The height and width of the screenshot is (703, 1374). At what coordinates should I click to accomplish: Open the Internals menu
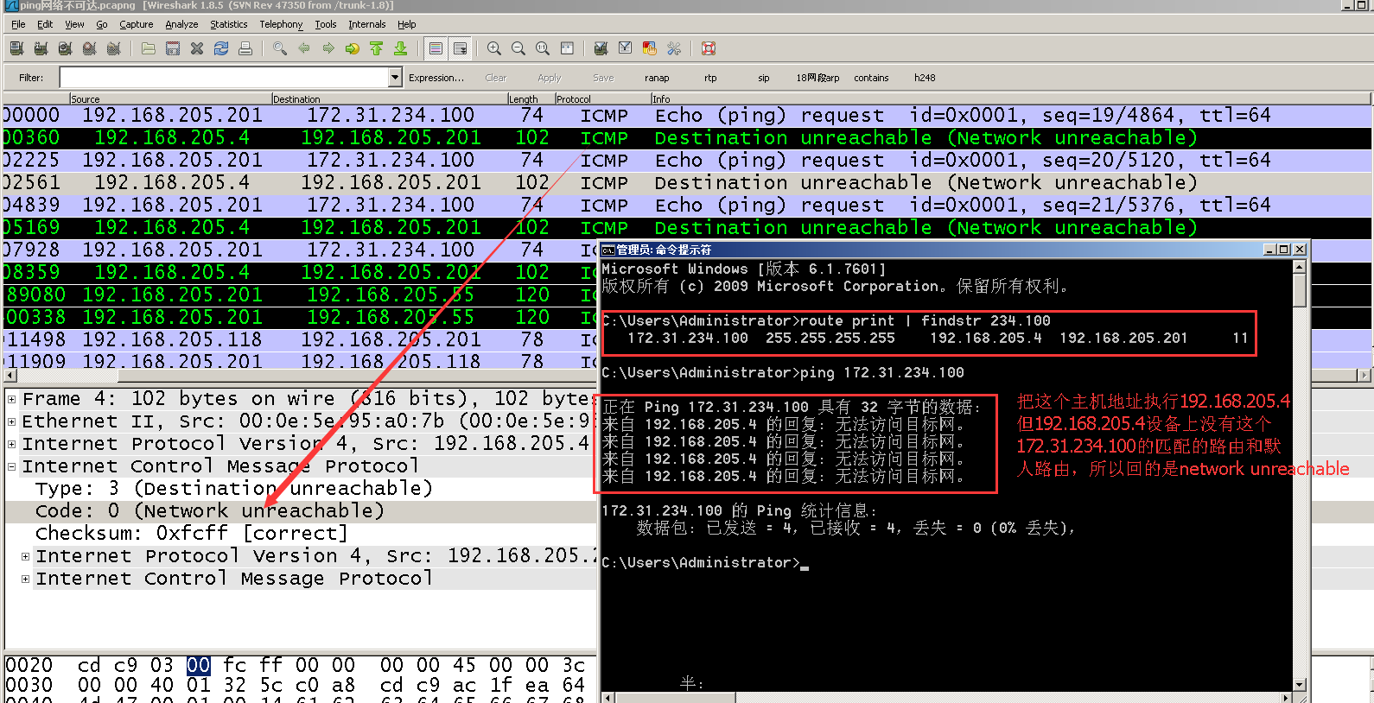pyautogui.click(x=367, y=24)
